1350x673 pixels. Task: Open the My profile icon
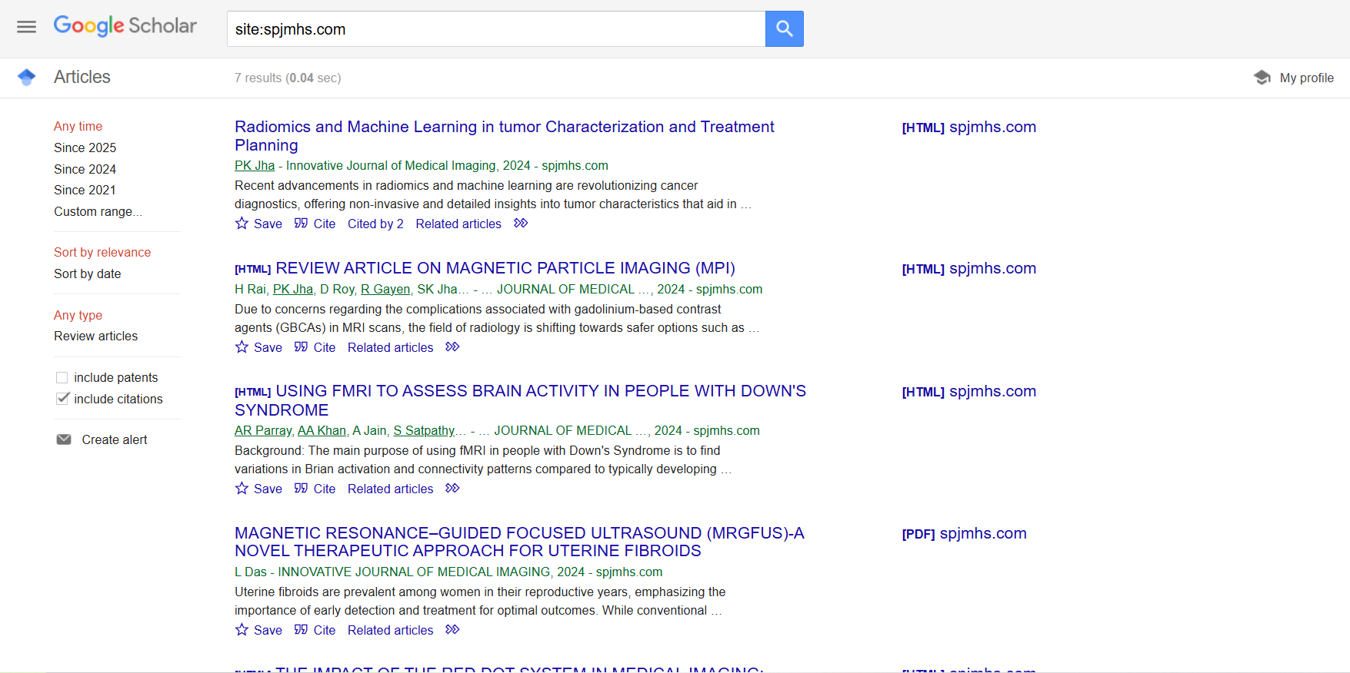(x=1262, y=78)
